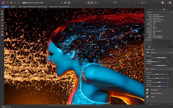Screen dimensions: 173x108
Task: Reset the Exposure section
Action: pos(171,53)
